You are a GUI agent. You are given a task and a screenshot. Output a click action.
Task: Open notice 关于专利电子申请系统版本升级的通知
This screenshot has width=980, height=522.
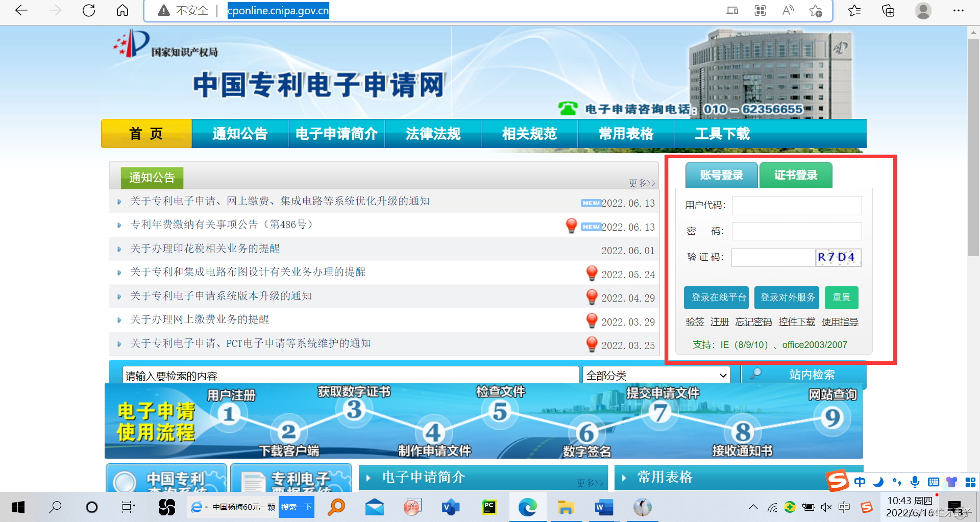point(220,296)
